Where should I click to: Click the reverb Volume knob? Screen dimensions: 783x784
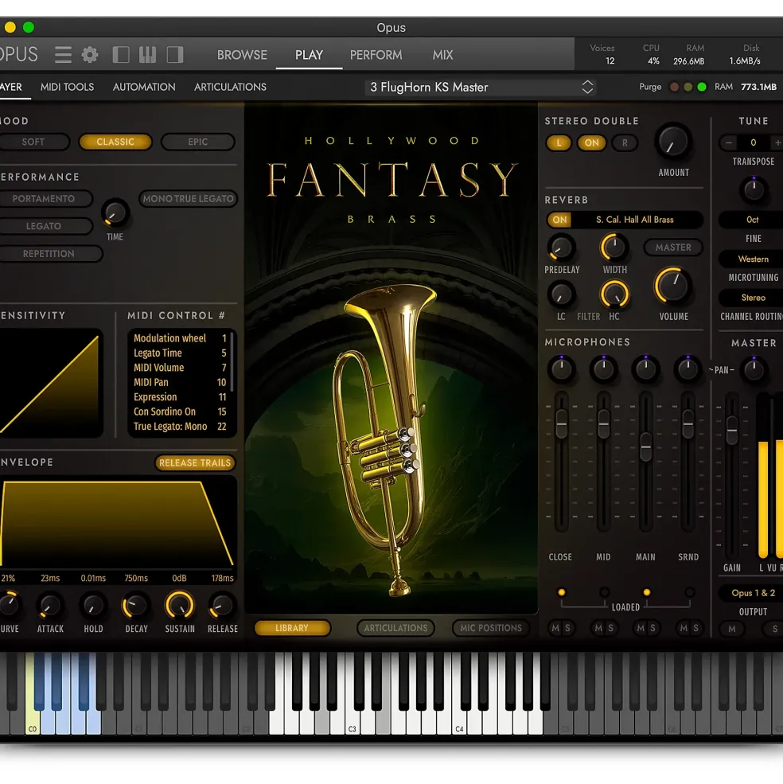(x=673, y=286)
